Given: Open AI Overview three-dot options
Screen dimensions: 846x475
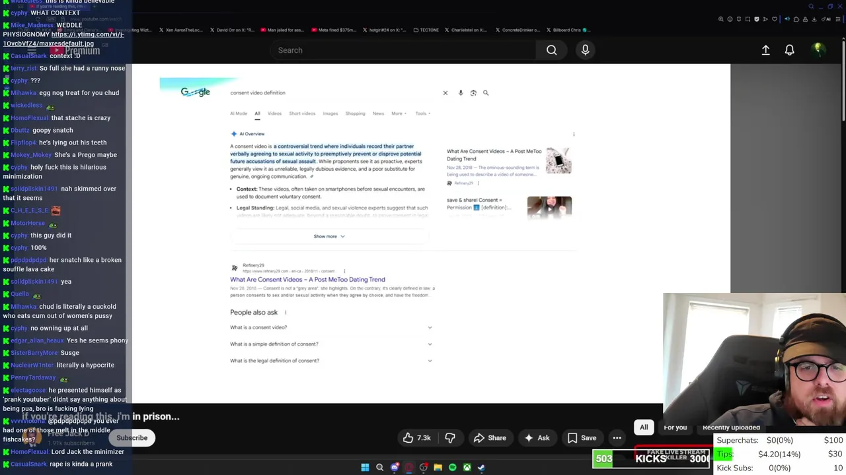Looking at the screenshot, I should [574, 134].
